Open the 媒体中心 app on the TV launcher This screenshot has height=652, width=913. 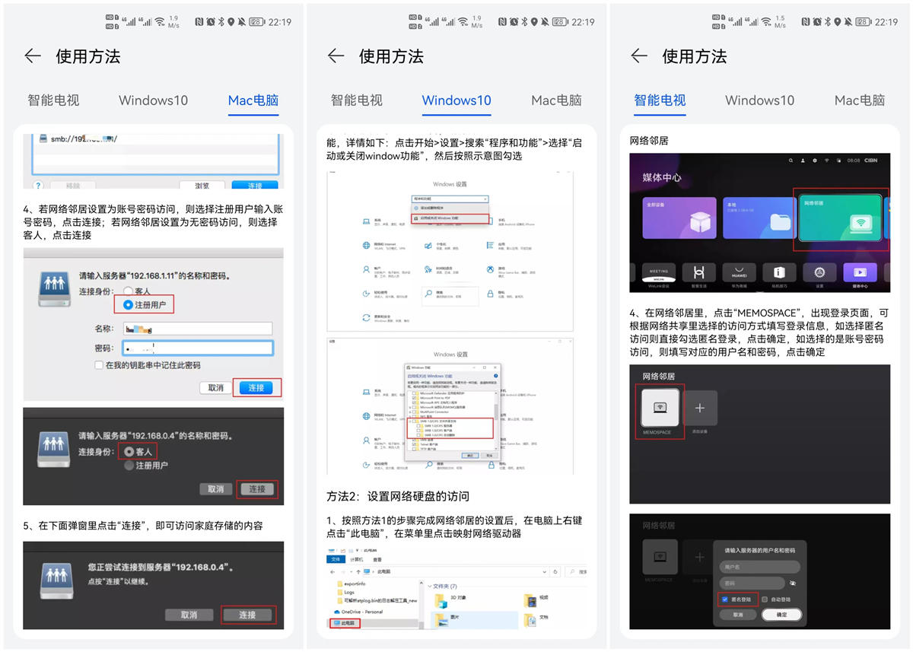[x=861, y=273]
